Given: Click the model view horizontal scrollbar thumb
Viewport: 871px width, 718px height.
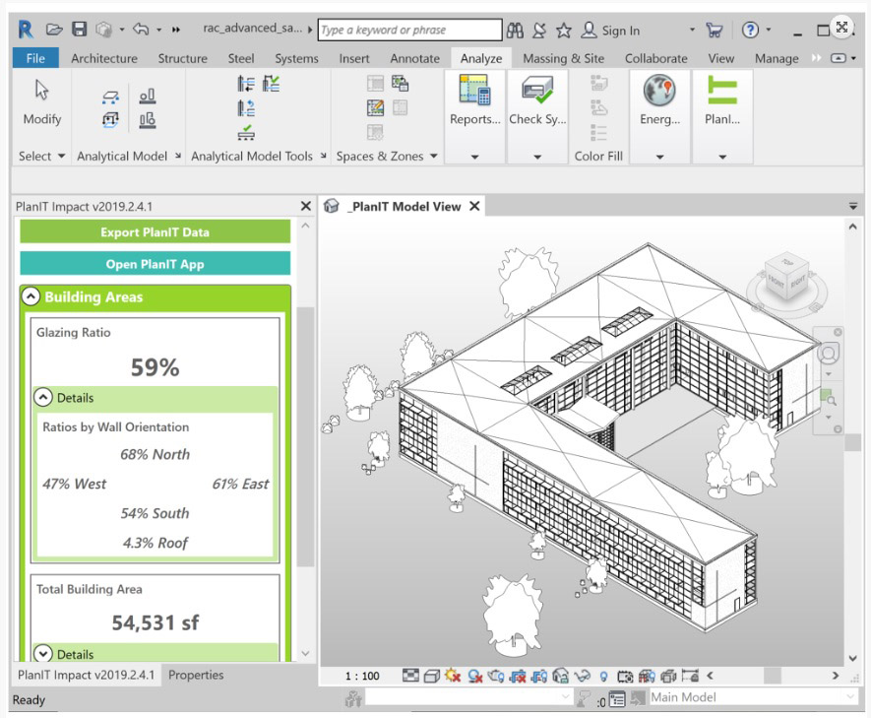Looking at the screenshot, I should click(773, 676).
